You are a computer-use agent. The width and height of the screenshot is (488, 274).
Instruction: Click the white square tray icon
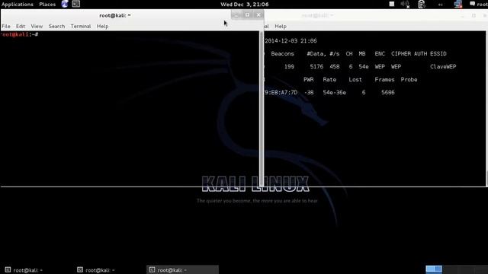tap(392, 4)
